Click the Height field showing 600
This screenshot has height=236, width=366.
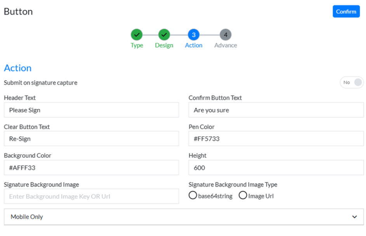tap(276, 168)
